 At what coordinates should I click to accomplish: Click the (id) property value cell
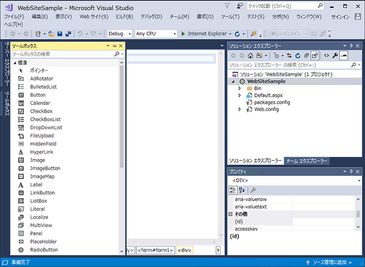pos(324,222)
